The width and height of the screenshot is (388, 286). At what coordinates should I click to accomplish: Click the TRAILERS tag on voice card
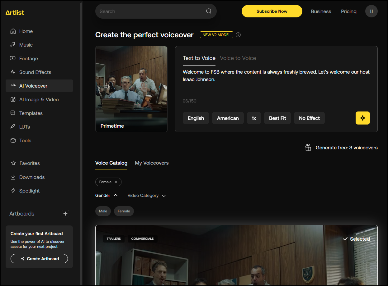click(x=114, y=239)
